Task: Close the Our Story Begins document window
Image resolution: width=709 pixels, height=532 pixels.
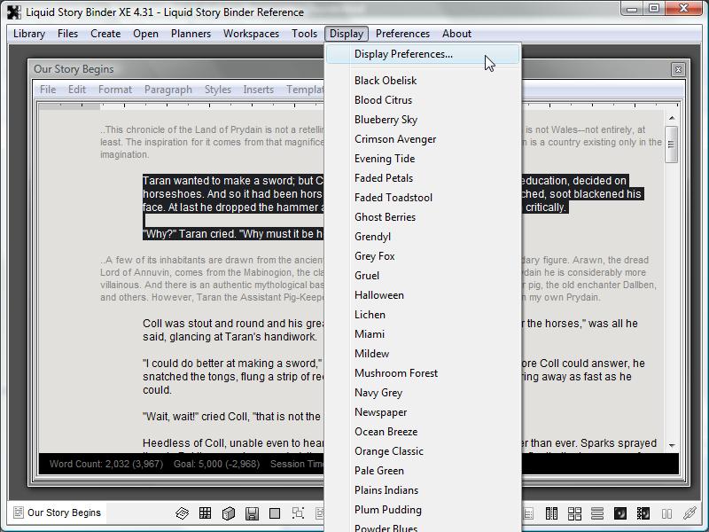Action: [x=678, y=69]
